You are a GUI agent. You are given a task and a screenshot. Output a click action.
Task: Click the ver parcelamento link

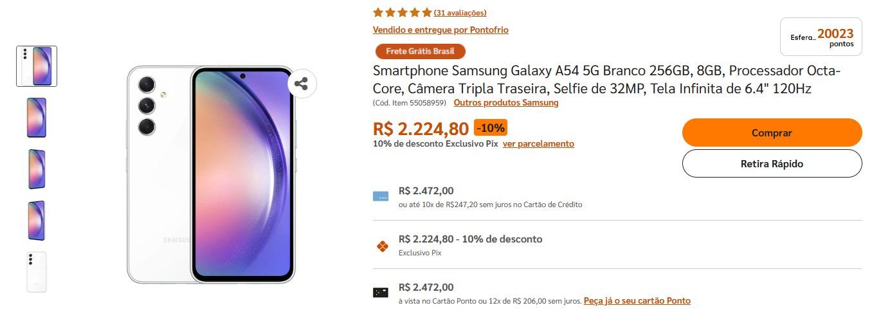click(x=538, y=143)
